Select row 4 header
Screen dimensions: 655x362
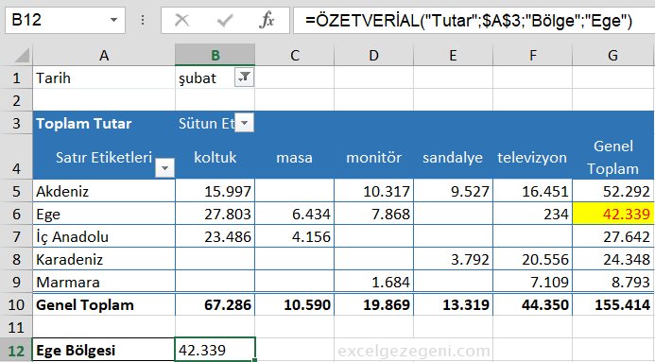coord(16,157)
